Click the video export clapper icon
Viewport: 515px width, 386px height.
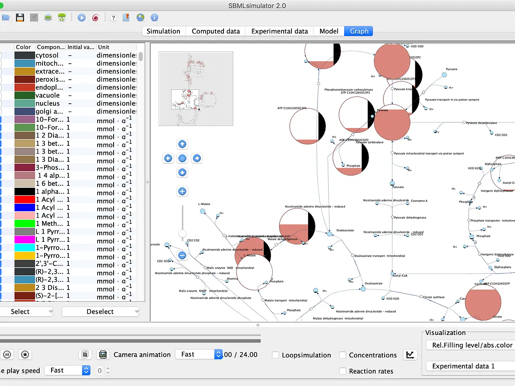point(85,354)
